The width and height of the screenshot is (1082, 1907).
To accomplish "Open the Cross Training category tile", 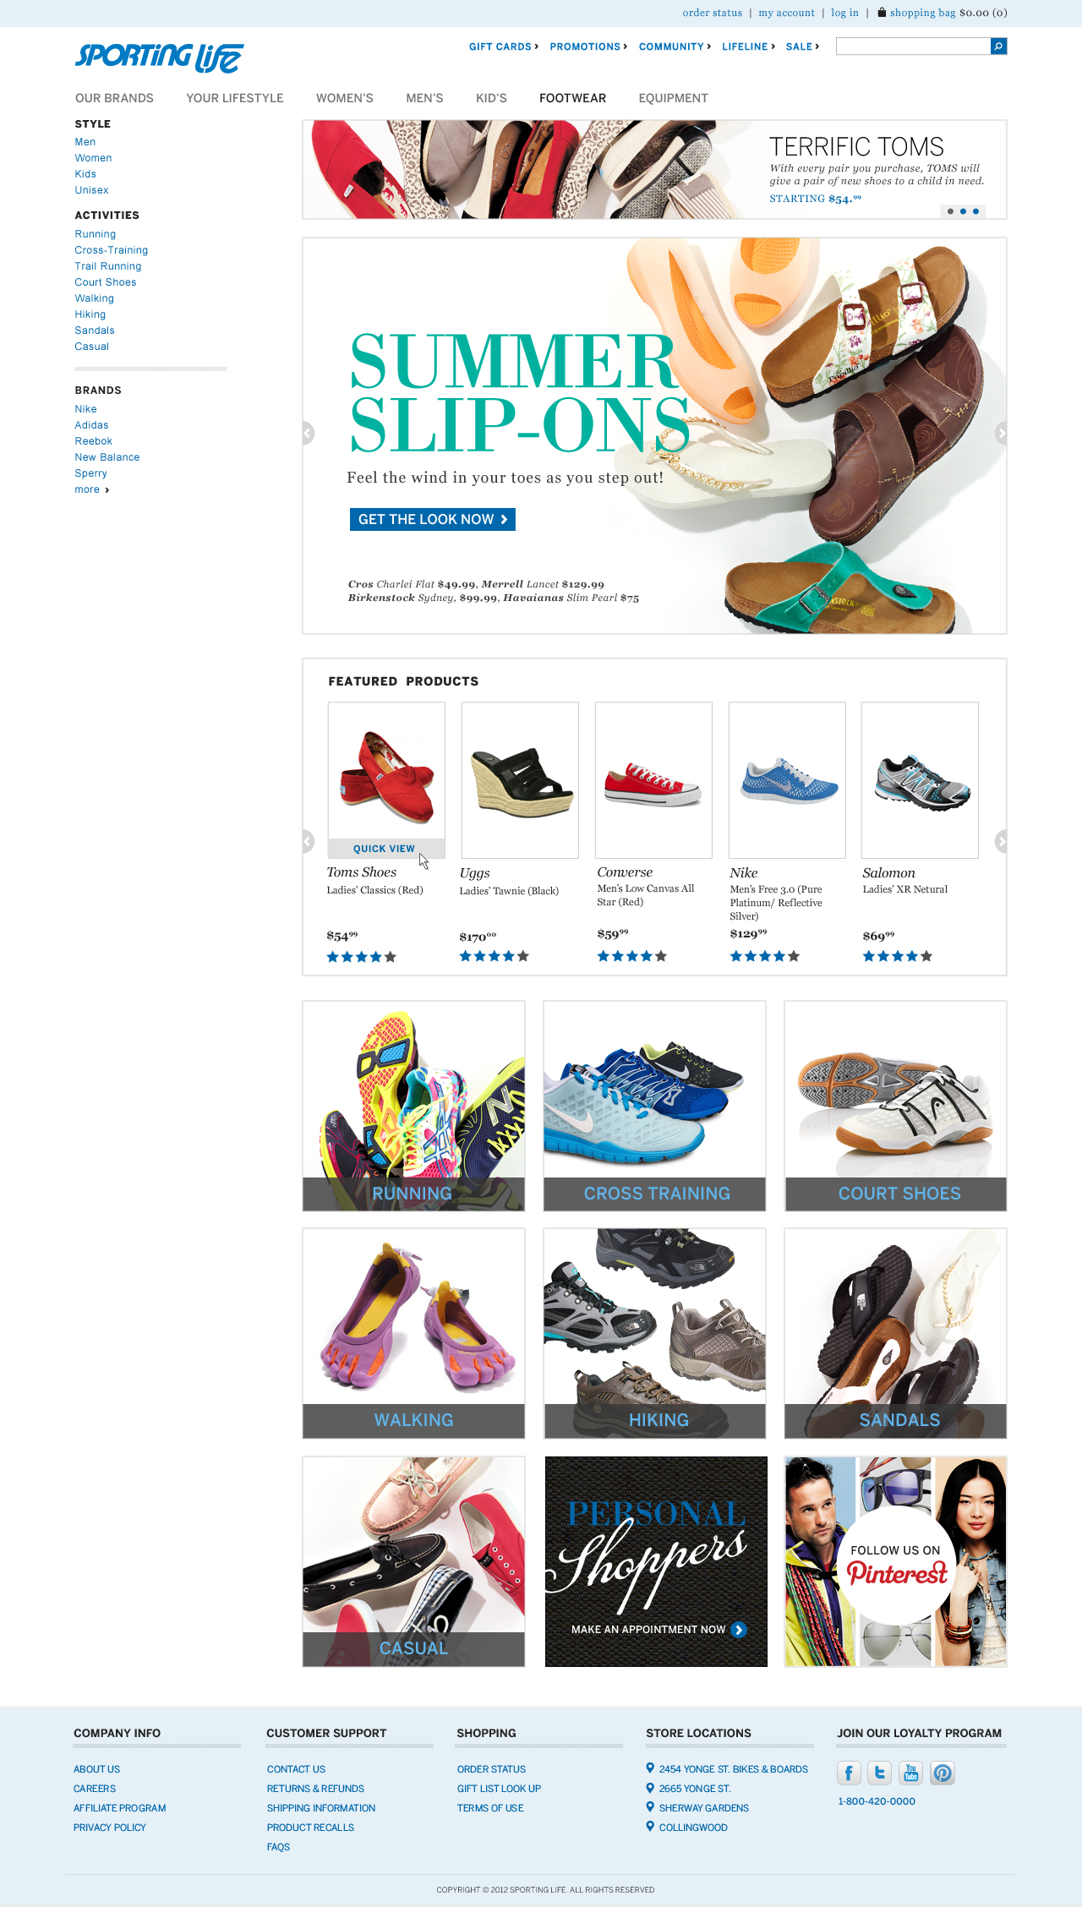I will (654, 1106).
